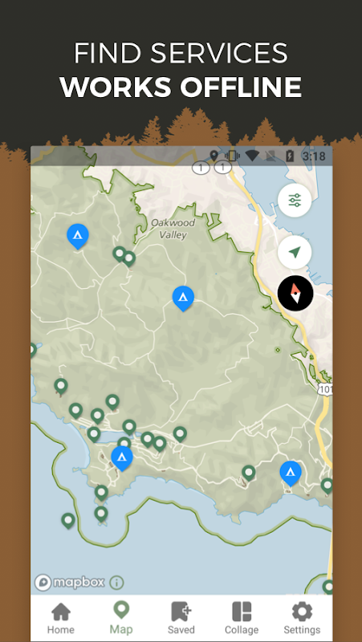Screen dimensions: 362x642
Task: Tap the Wi-Fi icon in the status bar
Action: [x=252, y=156]
